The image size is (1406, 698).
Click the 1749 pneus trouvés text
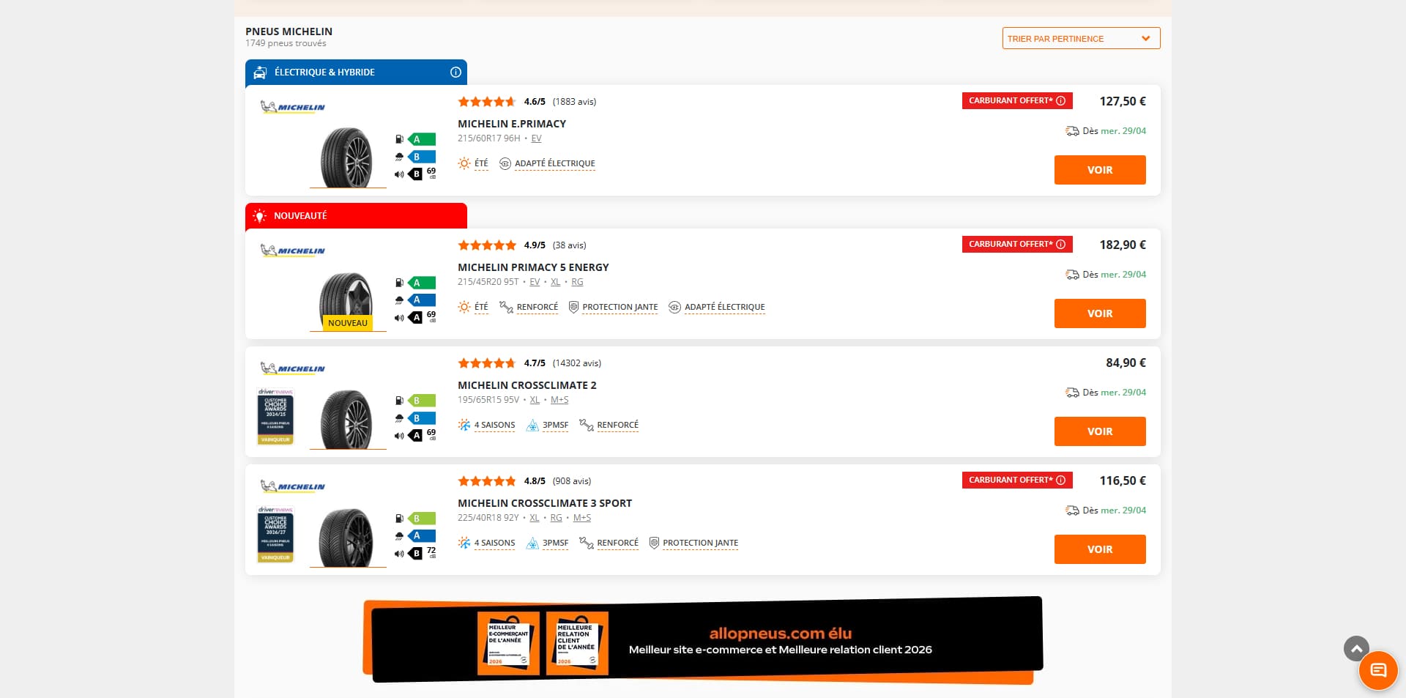click(286, 43)
